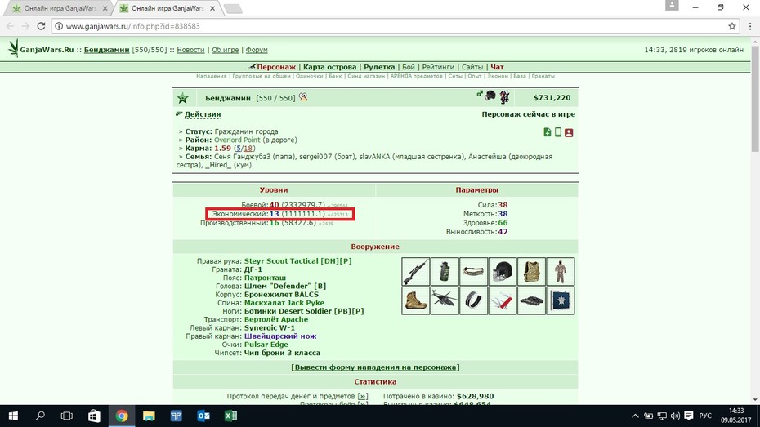
Task: Open Банк submenu link
Action: tap(335, 76)
